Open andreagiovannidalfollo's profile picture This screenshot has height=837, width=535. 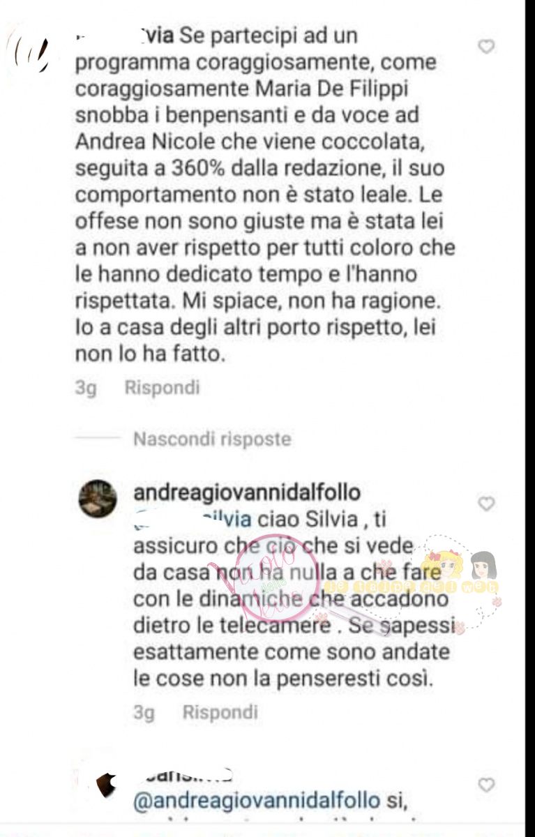coord(98,499)
